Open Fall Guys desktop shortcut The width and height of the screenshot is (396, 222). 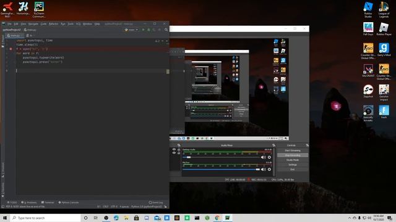[368, 29]
